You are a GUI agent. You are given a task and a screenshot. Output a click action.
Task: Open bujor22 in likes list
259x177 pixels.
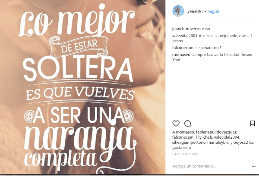point(241,143)
